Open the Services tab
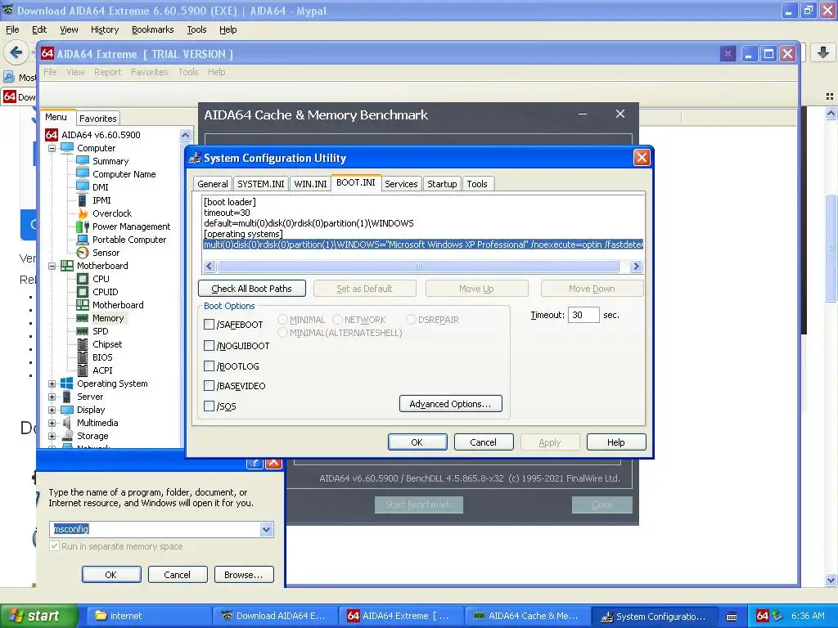The width and height of the screenshot is (838, 628). (x=401, y=184)
